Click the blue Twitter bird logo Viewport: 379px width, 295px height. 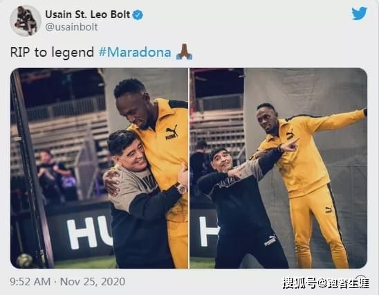coord(359,14)
